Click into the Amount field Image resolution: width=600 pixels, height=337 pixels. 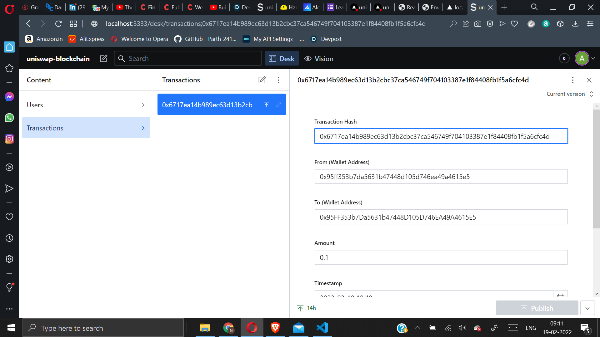coord(441,257)
